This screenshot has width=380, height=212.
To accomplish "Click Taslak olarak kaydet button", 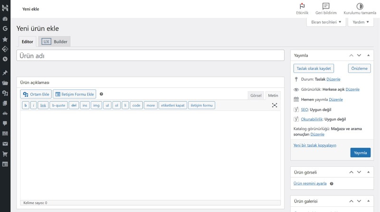I will (x=314, y=68).
